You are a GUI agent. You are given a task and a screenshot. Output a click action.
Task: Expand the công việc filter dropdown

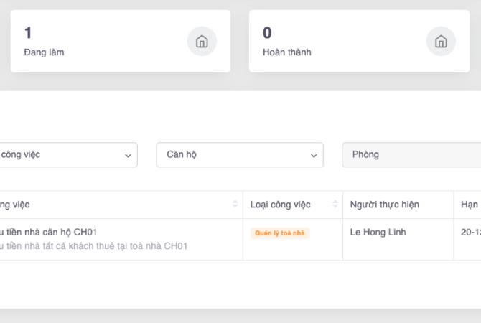tap(65, 155)
